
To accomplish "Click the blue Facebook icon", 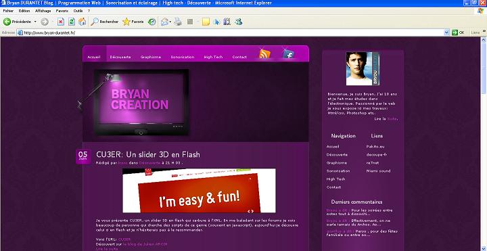I will pos(289,53).
